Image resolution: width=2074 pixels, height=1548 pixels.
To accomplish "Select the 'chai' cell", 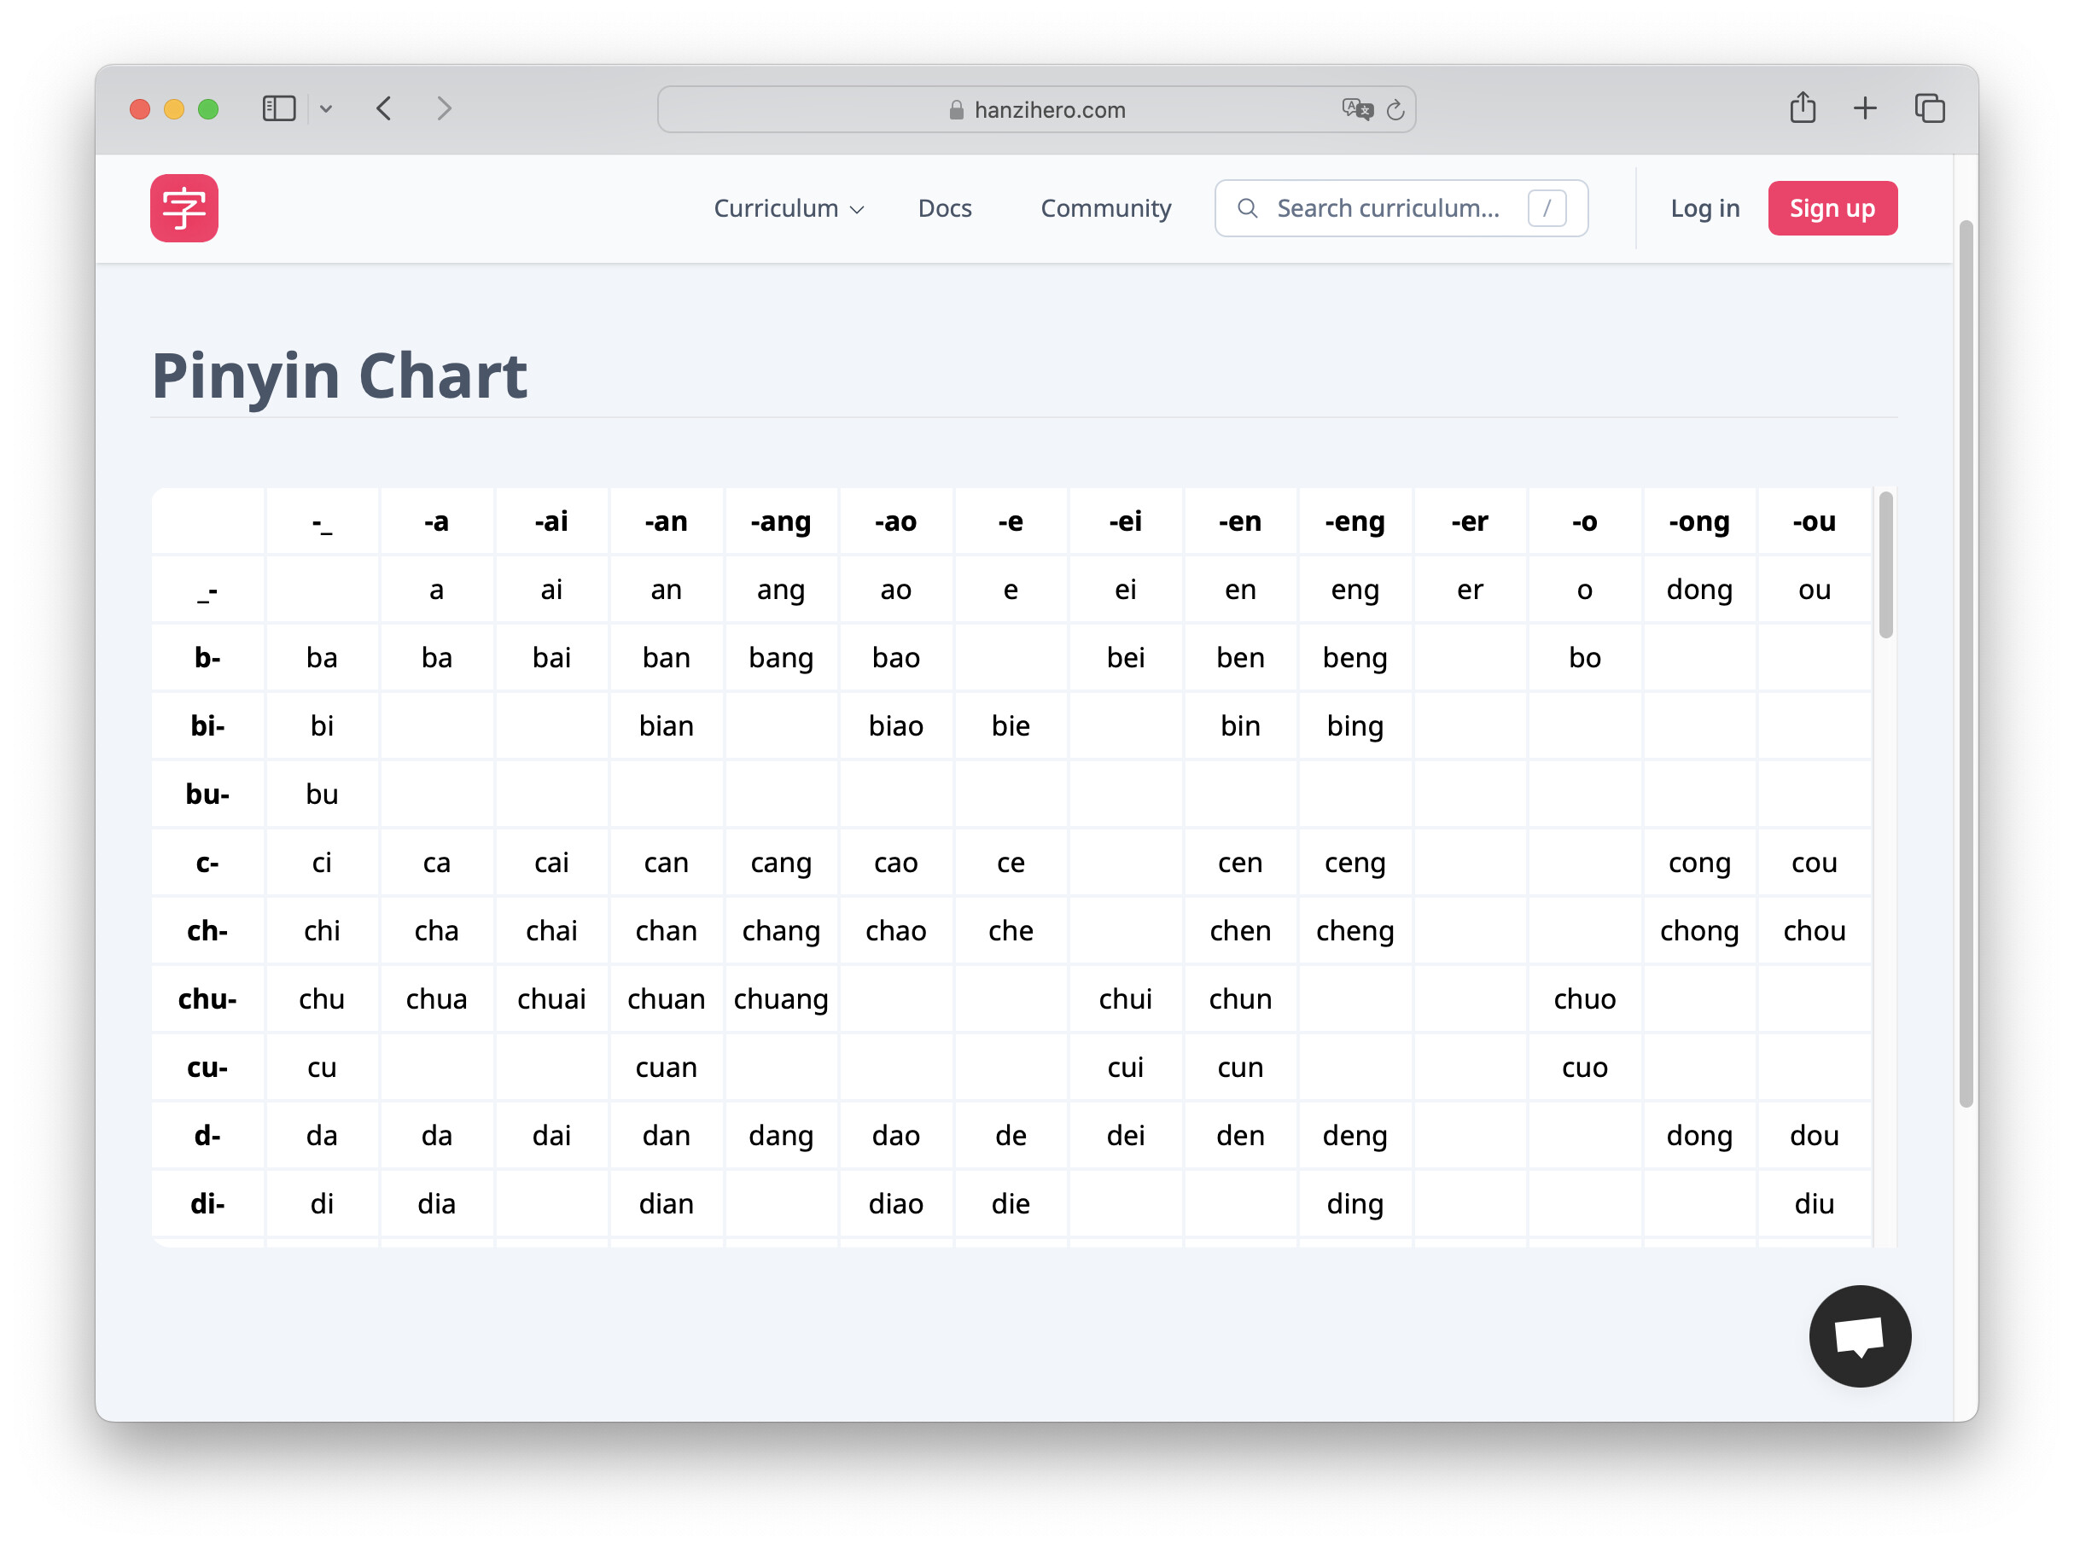I will [551, 930].
